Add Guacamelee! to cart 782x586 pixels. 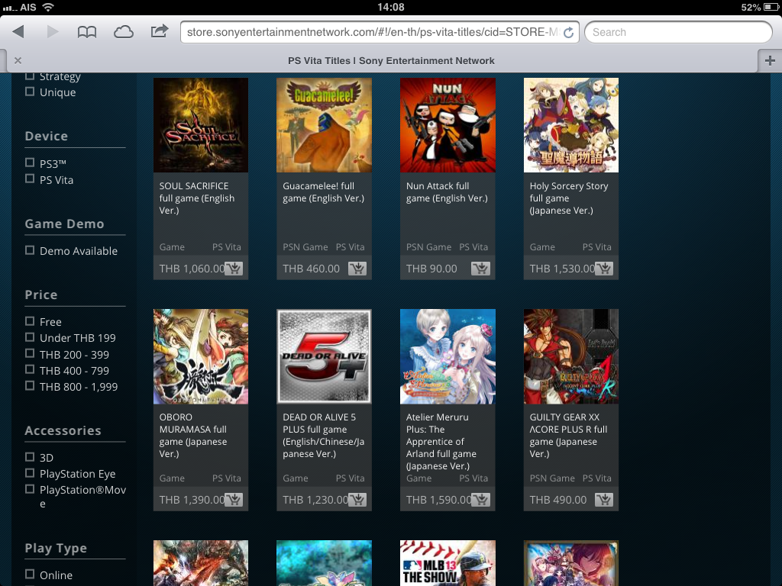pyautogui.click(x=357, y=269)
